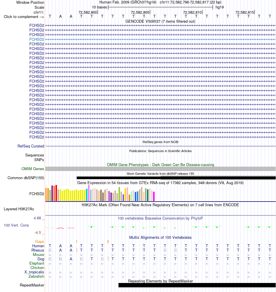The width and height of the screenshot is (276, 292).
Task: Open 'Repeating Elements by RepeatMasker' track title
Action: click(x=160, y=281)
